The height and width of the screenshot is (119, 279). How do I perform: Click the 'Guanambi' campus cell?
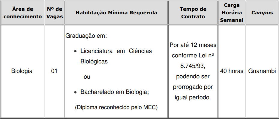pos(262,71)
